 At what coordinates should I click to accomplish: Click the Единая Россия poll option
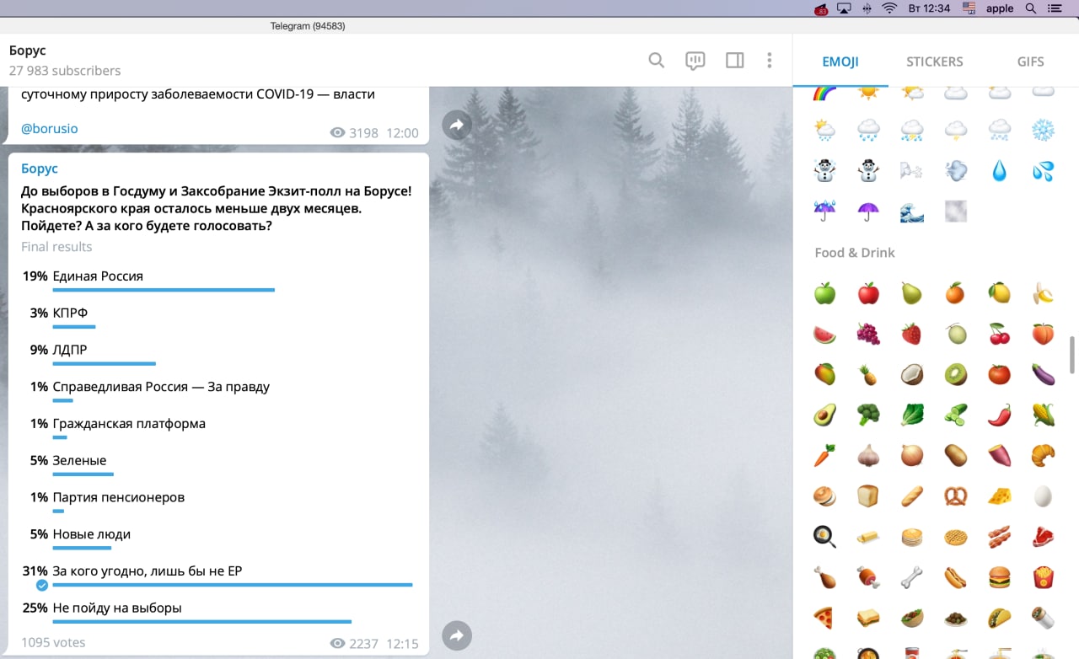pos(218,281)
